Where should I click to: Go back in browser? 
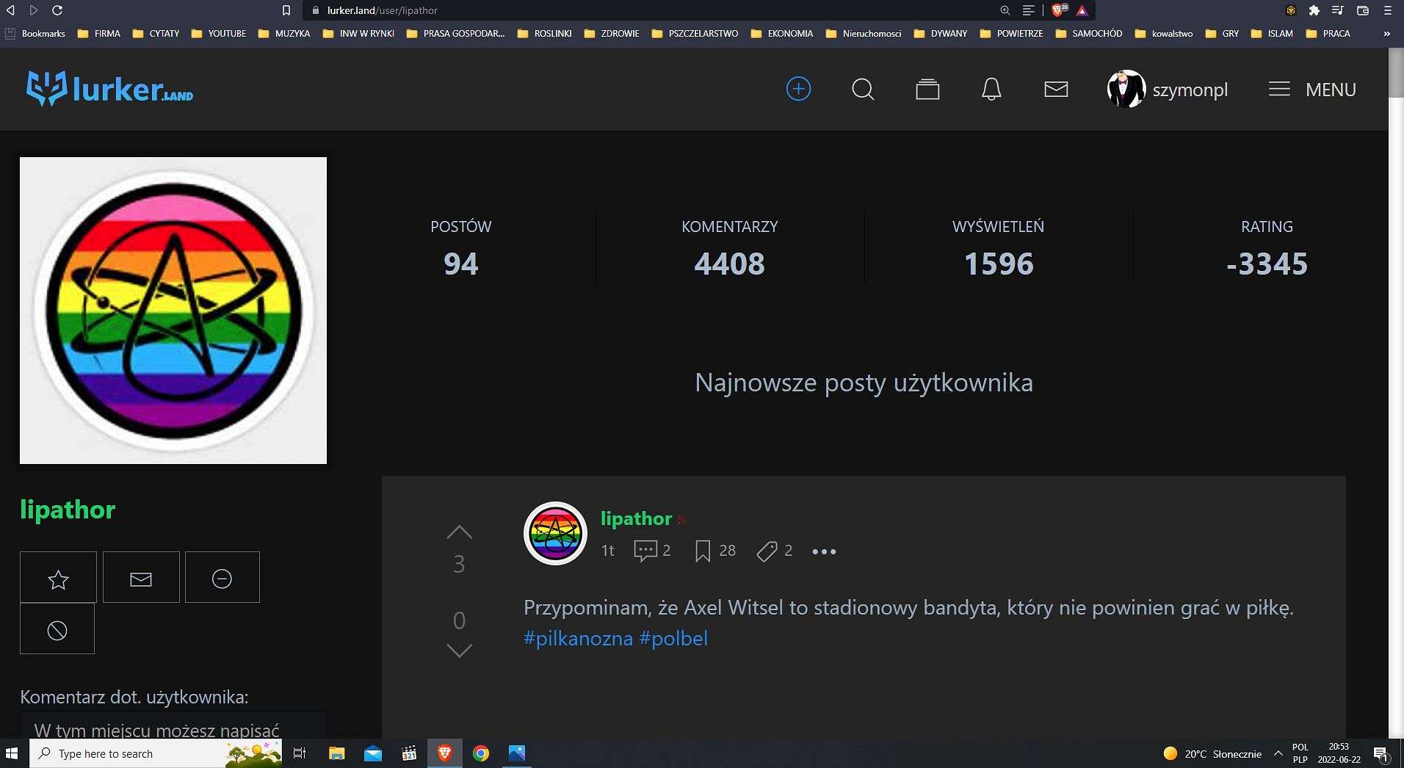[x=10, y=10]
